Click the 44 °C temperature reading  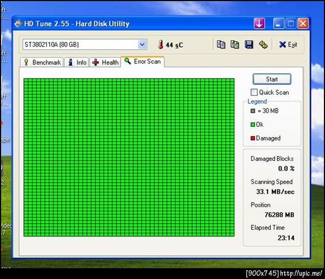click(174, 45)
